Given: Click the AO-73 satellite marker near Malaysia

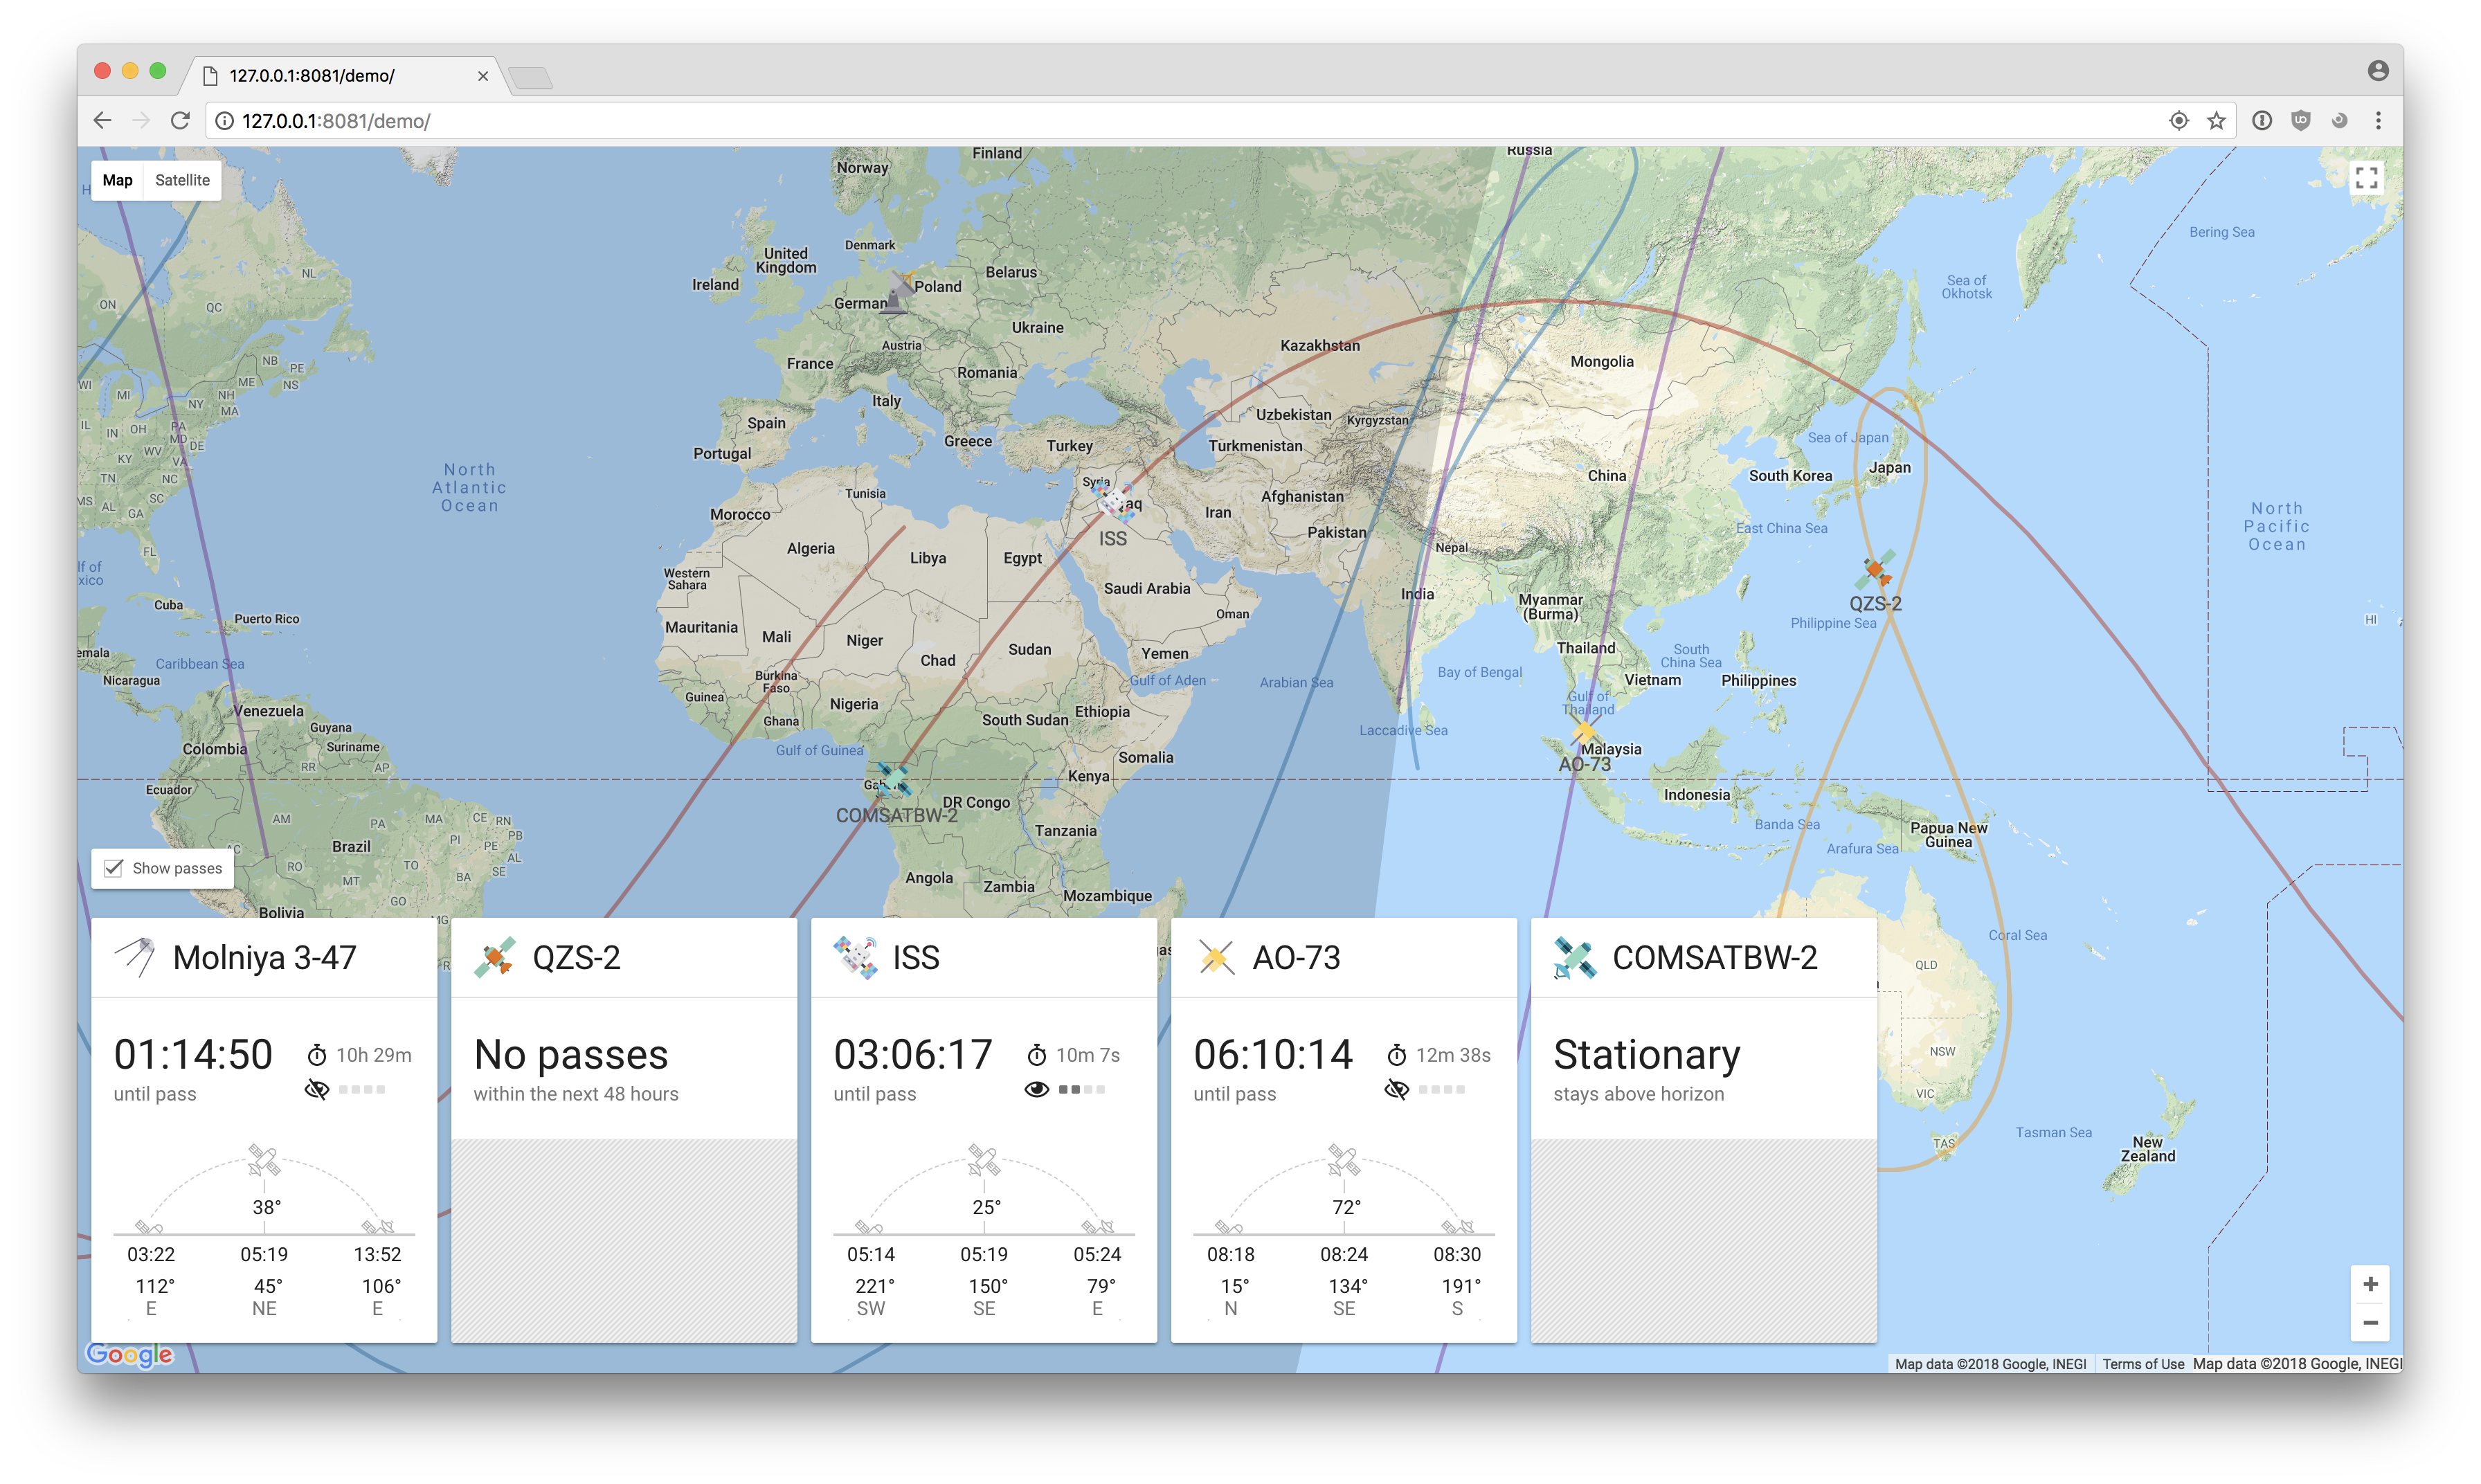Looking at the screenshot, I should pyautogui.click(x=1584, y=733).
